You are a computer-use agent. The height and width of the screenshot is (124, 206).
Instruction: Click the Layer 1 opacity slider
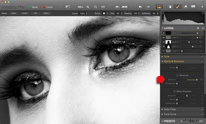point(190,46)
